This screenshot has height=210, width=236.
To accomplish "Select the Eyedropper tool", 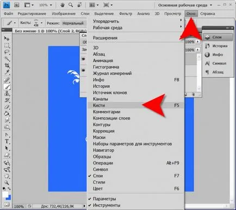I will (7, 72).
